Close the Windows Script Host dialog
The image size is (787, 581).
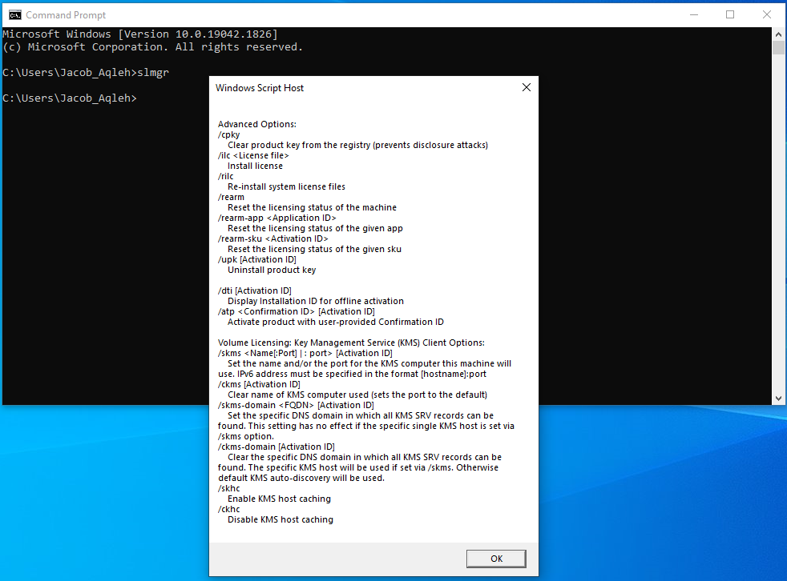pos(526,88)
